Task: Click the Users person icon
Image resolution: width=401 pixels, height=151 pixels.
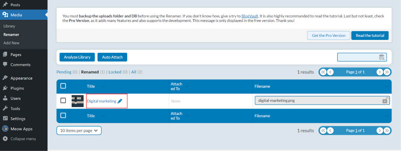Action: (x=5, y=98)
